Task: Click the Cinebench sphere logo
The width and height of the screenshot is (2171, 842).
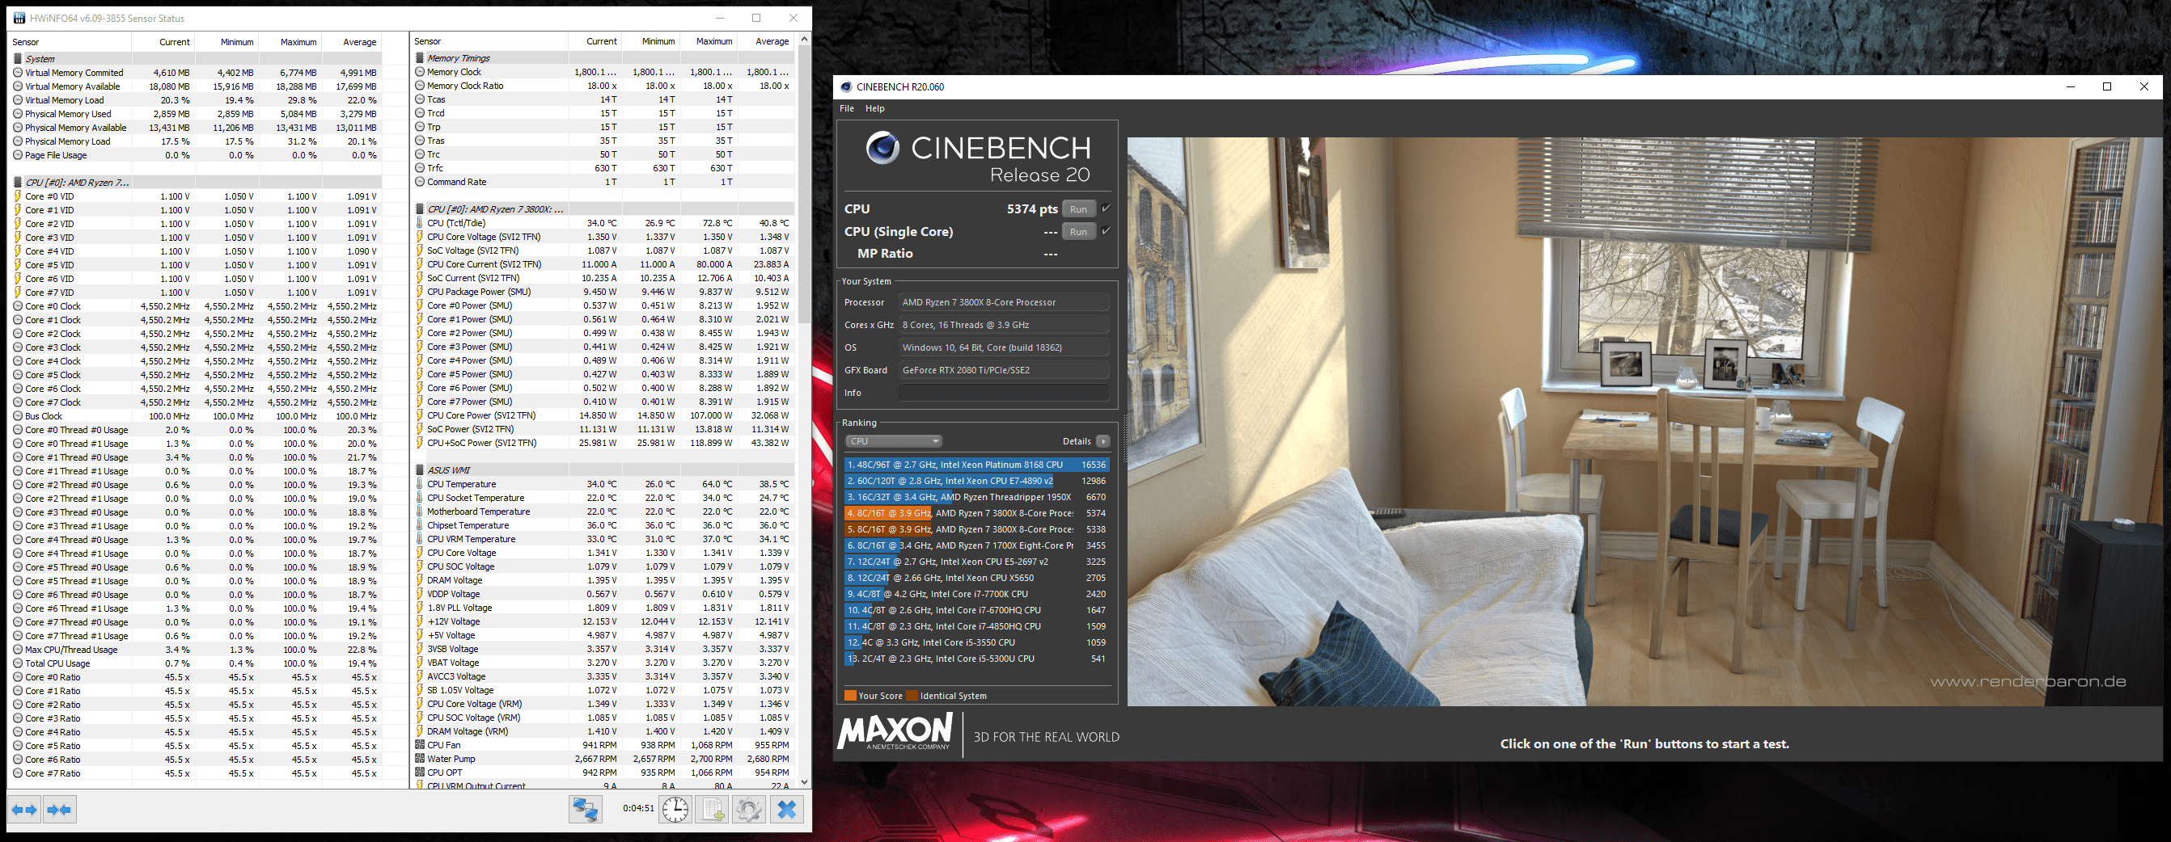Action: (x=882, y=149)
